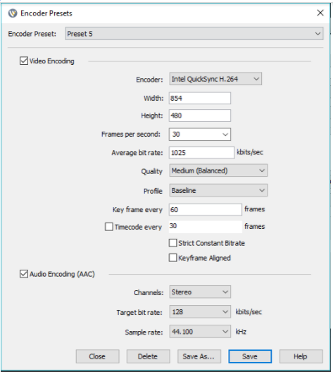Tick the Strict Constant Bitrate checkbox
The width and height of the screenshot is (333, 374).
pyautogui.click(x=172, y=243)
